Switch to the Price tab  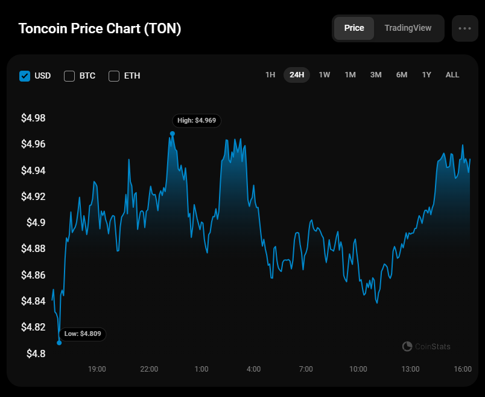354,28
